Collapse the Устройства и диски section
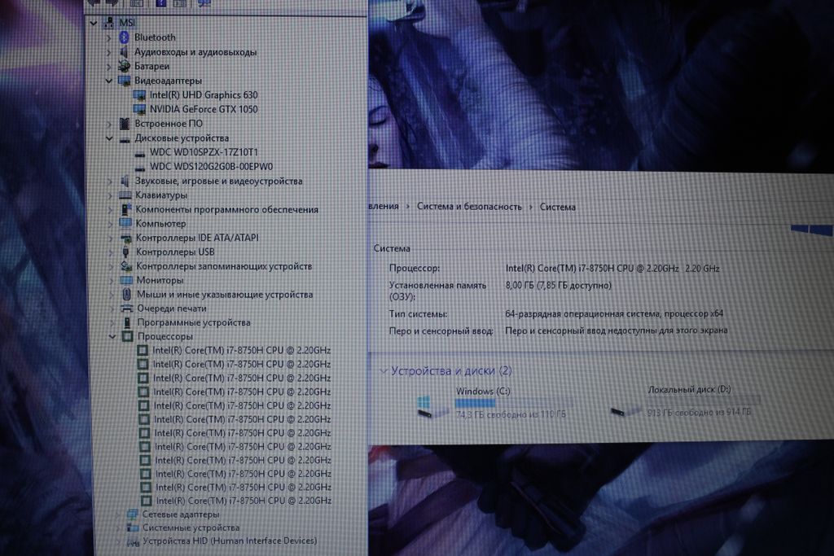Image resolution: width=834 pixels, height=556 pixels. tap(384, 371)
